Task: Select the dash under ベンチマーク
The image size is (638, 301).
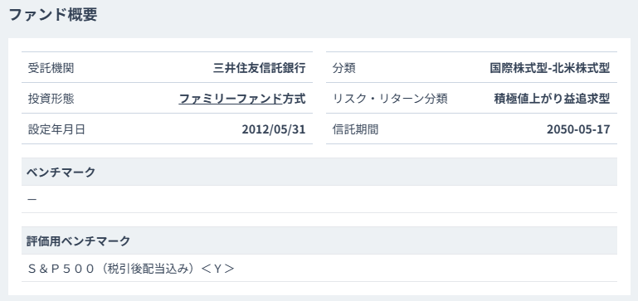Action: click(32, 199)
